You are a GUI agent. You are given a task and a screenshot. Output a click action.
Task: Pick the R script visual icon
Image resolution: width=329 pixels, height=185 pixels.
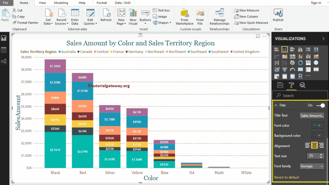[300, 76]
